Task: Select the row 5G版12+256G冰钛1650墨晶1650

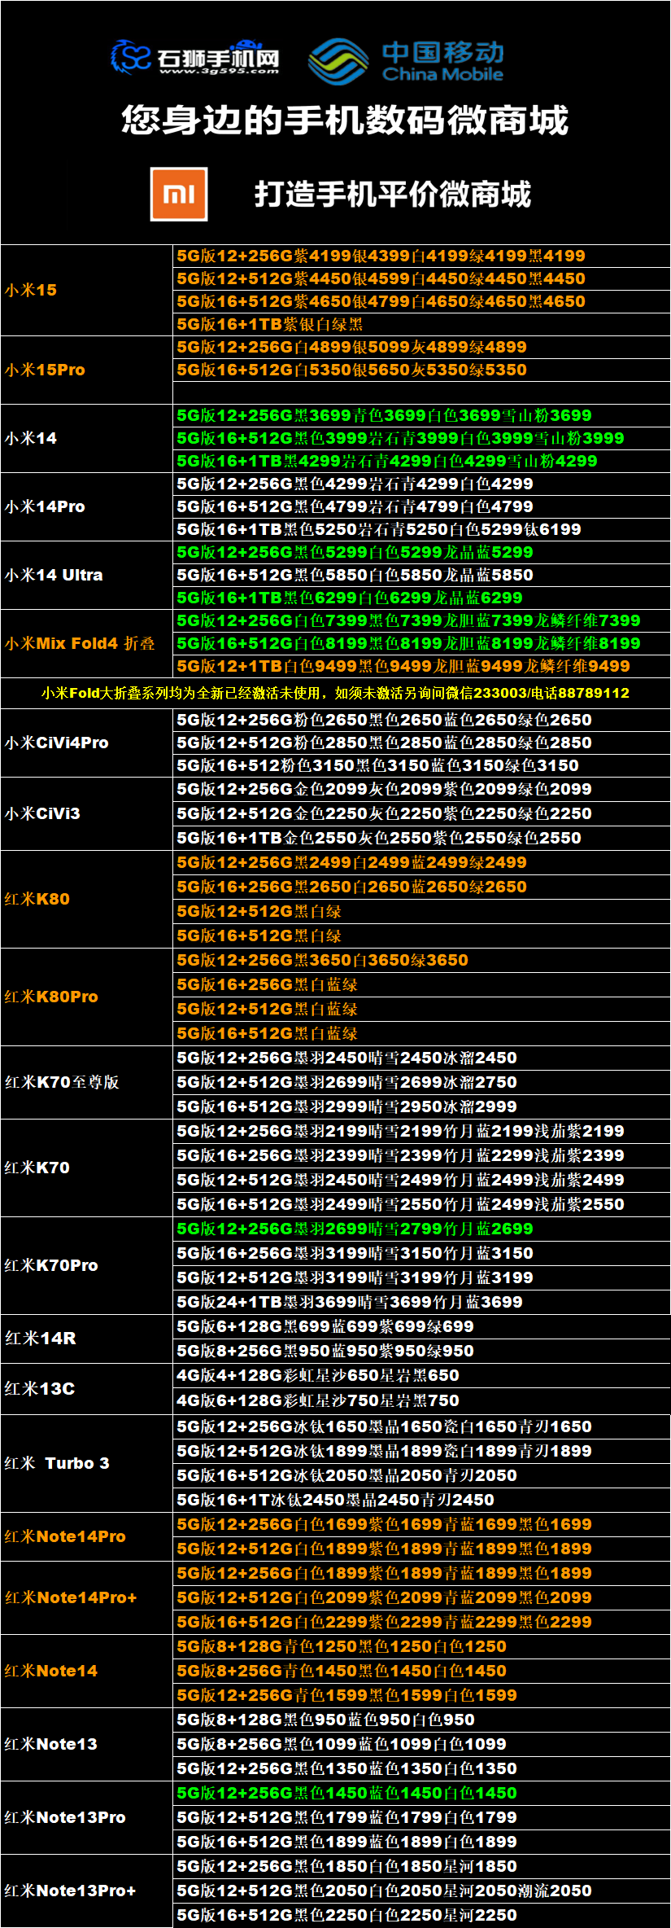Action: pyautogui.click(x=421, y=1426)
